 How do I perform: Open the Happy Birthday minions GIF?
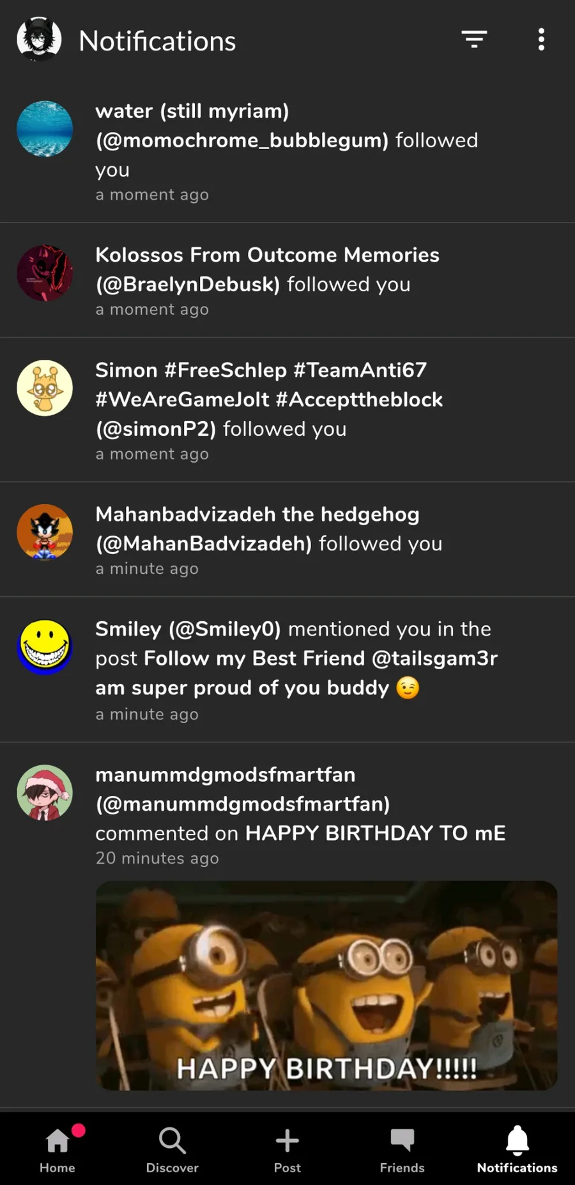pos(326,985)
